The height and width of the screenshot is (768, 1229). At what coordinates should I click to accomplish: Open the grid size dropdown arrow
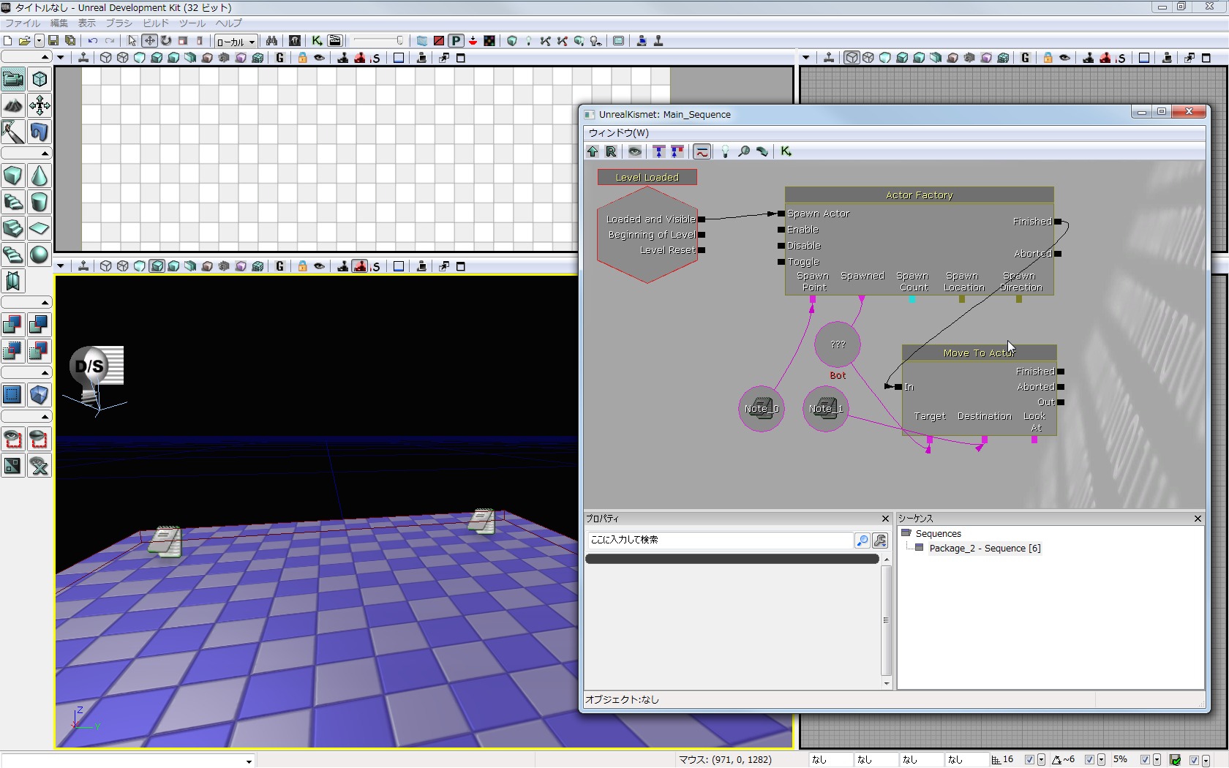point(1041,760)
